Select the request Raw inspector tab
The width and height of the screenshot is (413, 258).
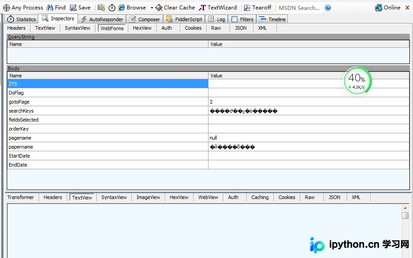click(216, 28)
